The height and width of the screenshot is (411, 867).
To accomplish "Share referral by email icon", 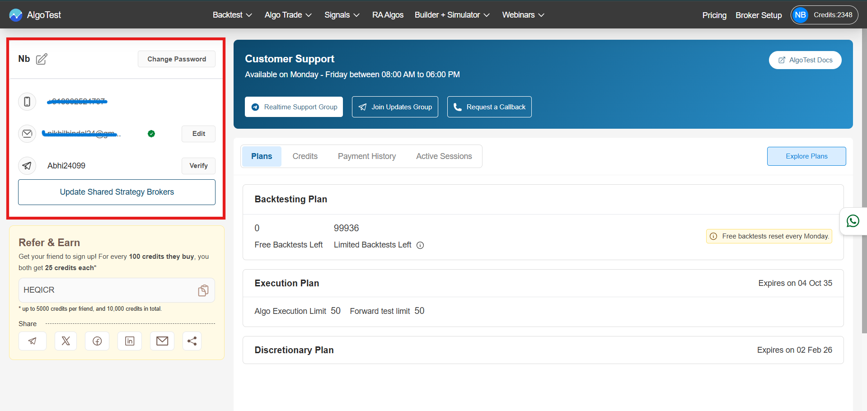I will [162, 341].
